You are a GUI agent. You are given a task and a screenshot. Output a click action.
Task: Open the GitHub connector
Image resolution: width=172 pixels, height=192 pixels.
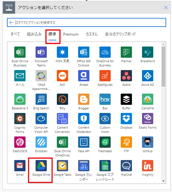click(x=148, y=142)
